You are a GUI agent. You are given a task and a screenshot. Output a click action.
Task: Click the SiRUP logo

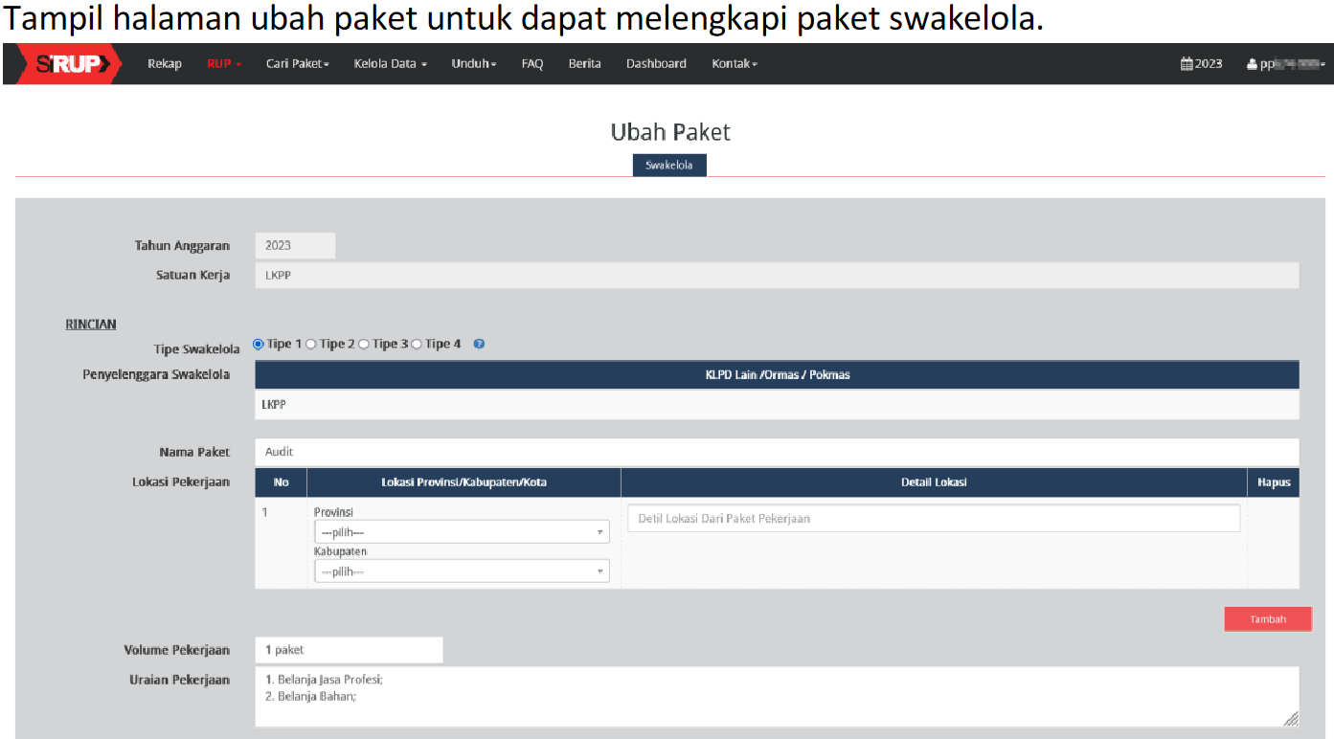pos(69,64)
